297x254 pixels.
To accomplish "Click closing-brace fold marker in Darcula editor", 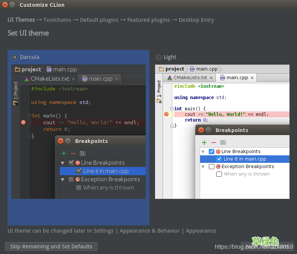I will click(x=29, y=136).
